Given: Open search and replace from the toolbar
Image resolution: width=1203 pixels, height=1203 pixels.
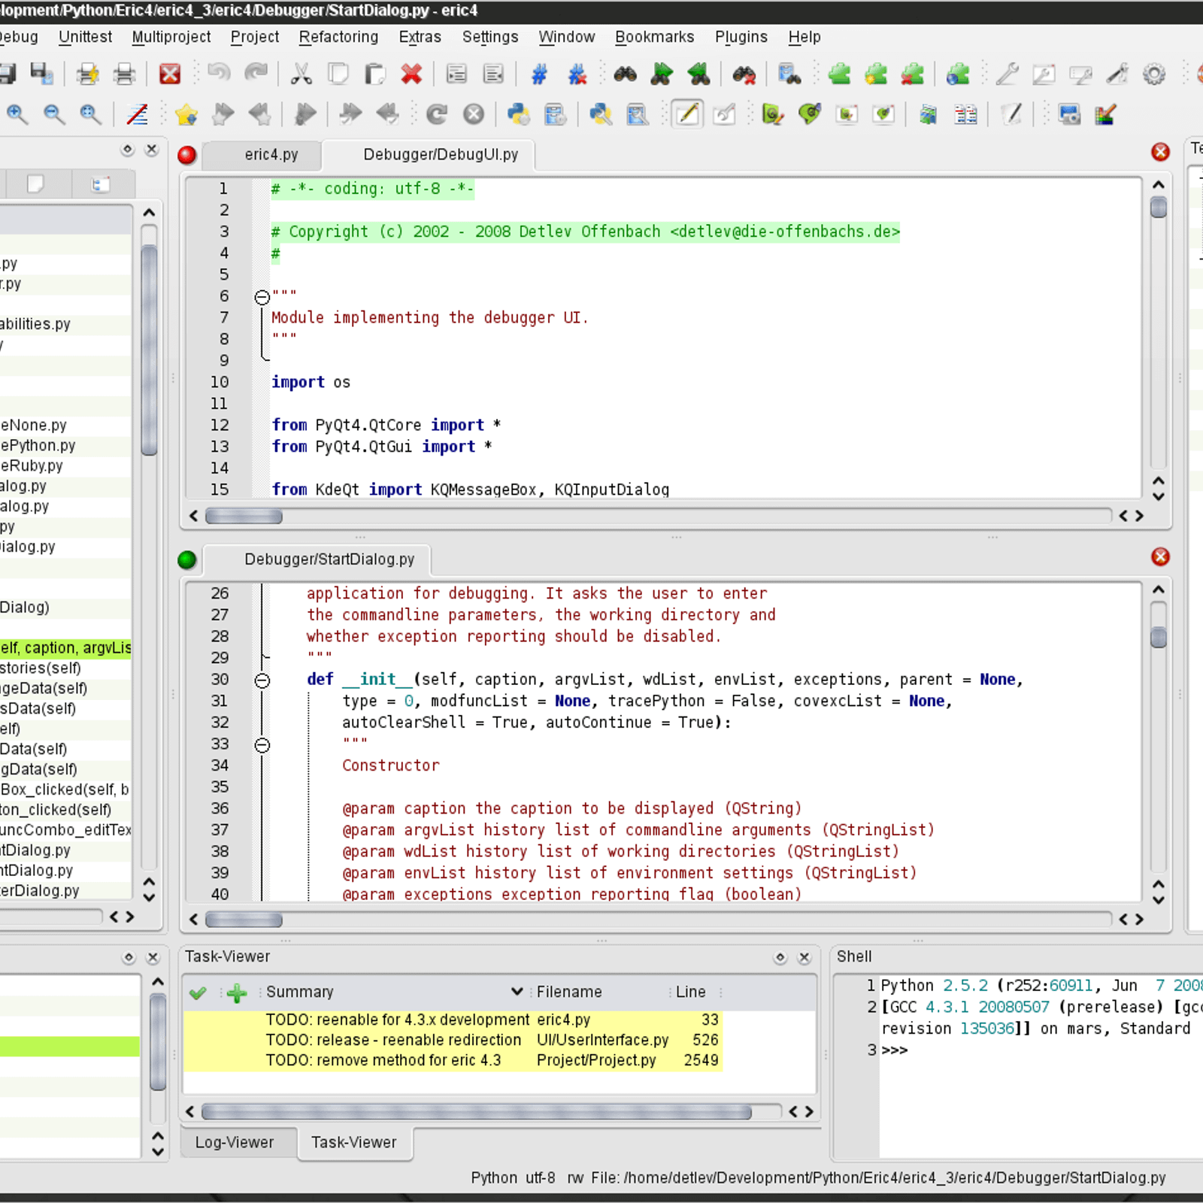Looking at the screenshot, I should click(x=746, y=74).
